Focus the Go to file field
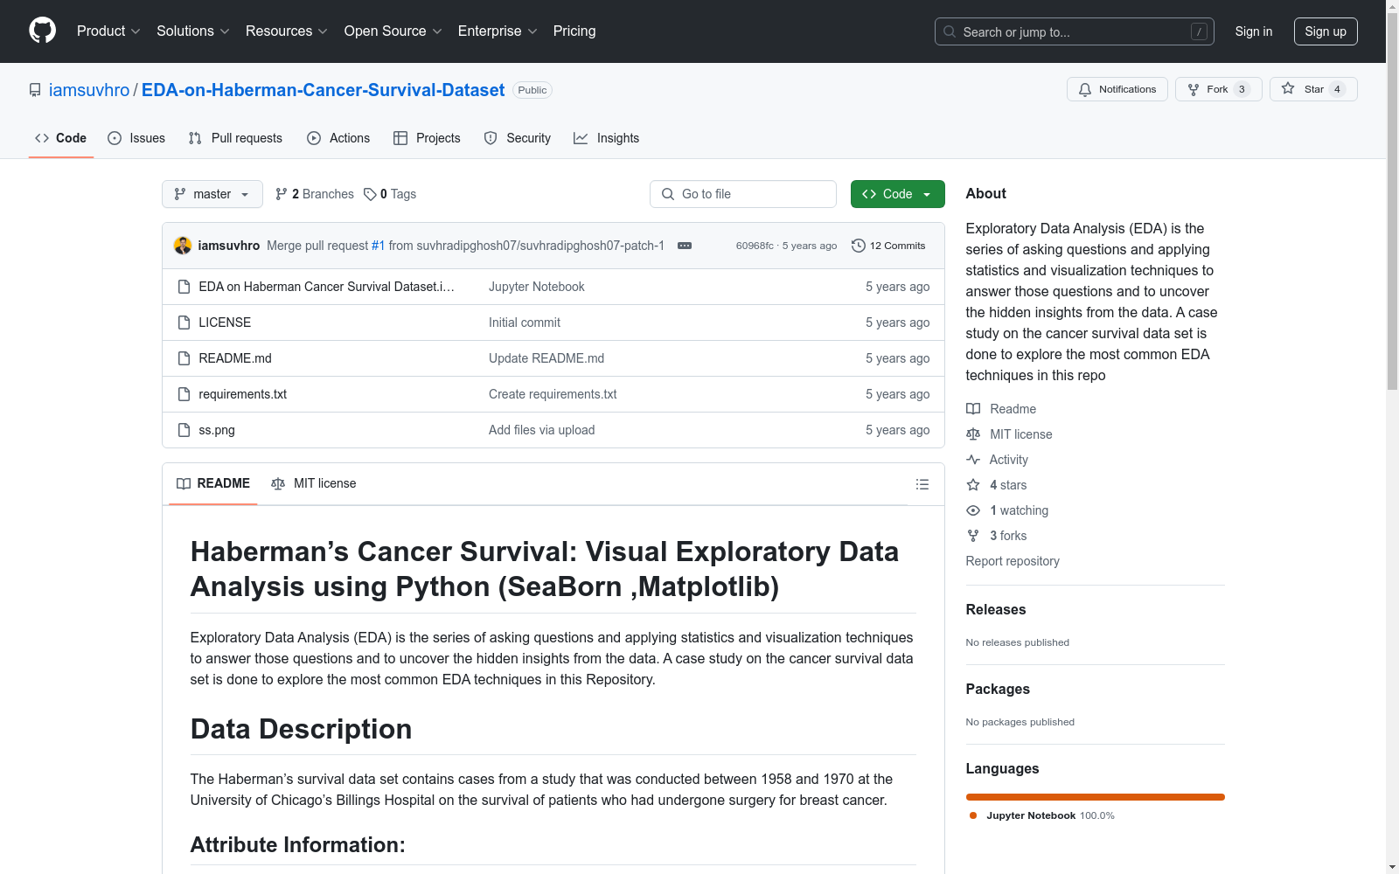Screen dimensions: 1399x874 (743, 194)
